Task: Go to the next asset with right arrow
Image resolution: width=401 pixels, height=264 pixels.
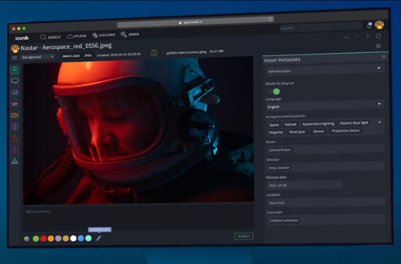Action: click(x=368, y=36)
